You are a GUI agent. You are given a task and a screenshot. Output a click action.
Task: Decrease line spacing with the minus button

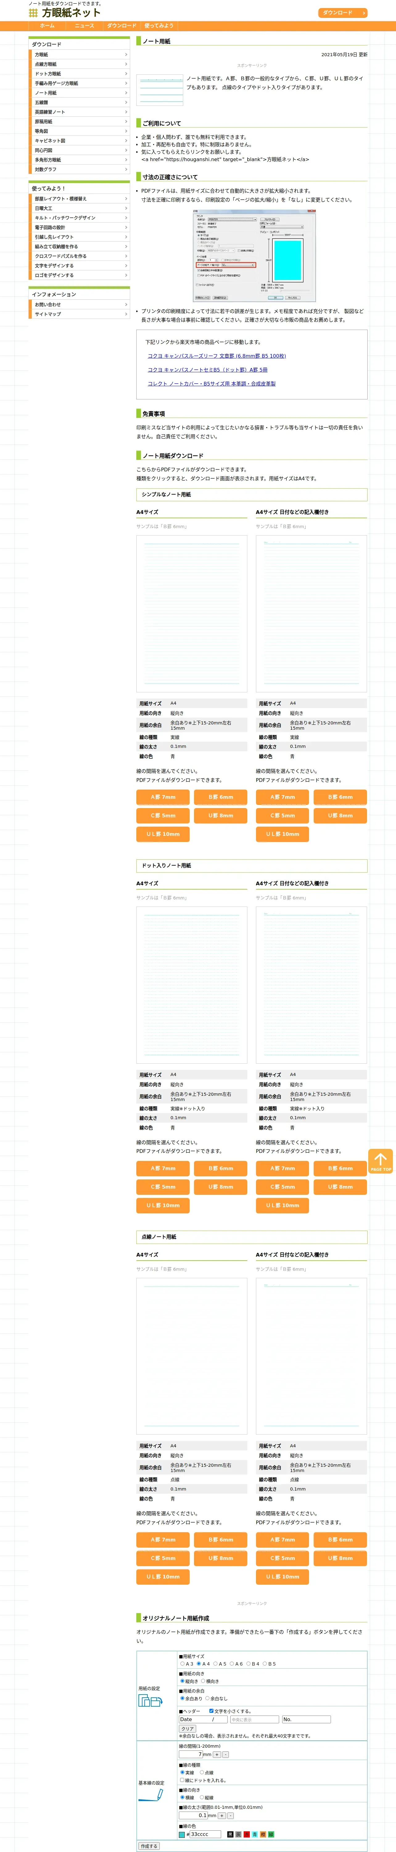tap(226, 1755)
